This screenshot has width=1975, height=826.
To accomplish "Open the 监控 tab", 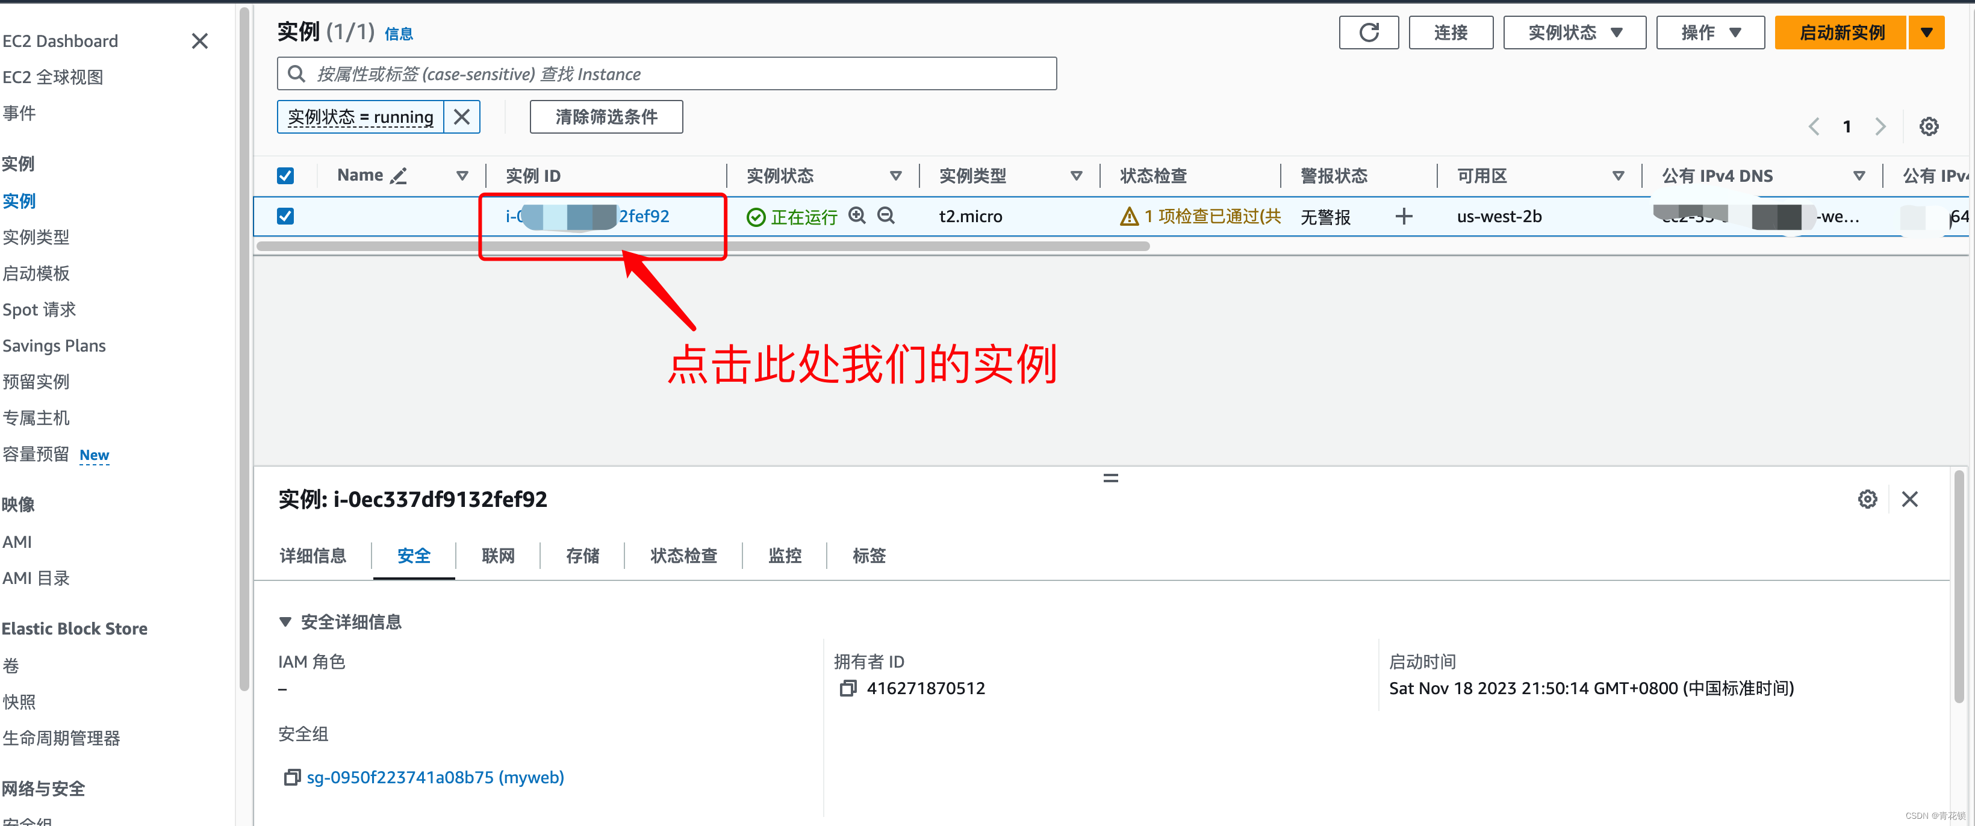I will click(785, 556).
